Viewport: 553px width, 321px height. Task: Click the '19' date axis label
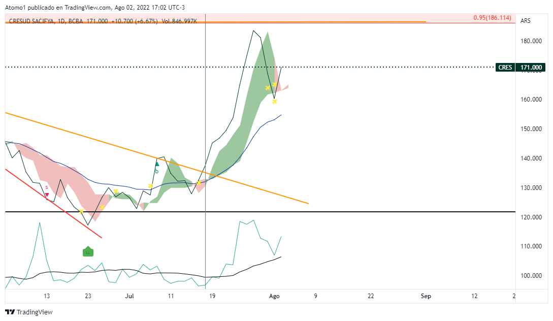[212, 296]
